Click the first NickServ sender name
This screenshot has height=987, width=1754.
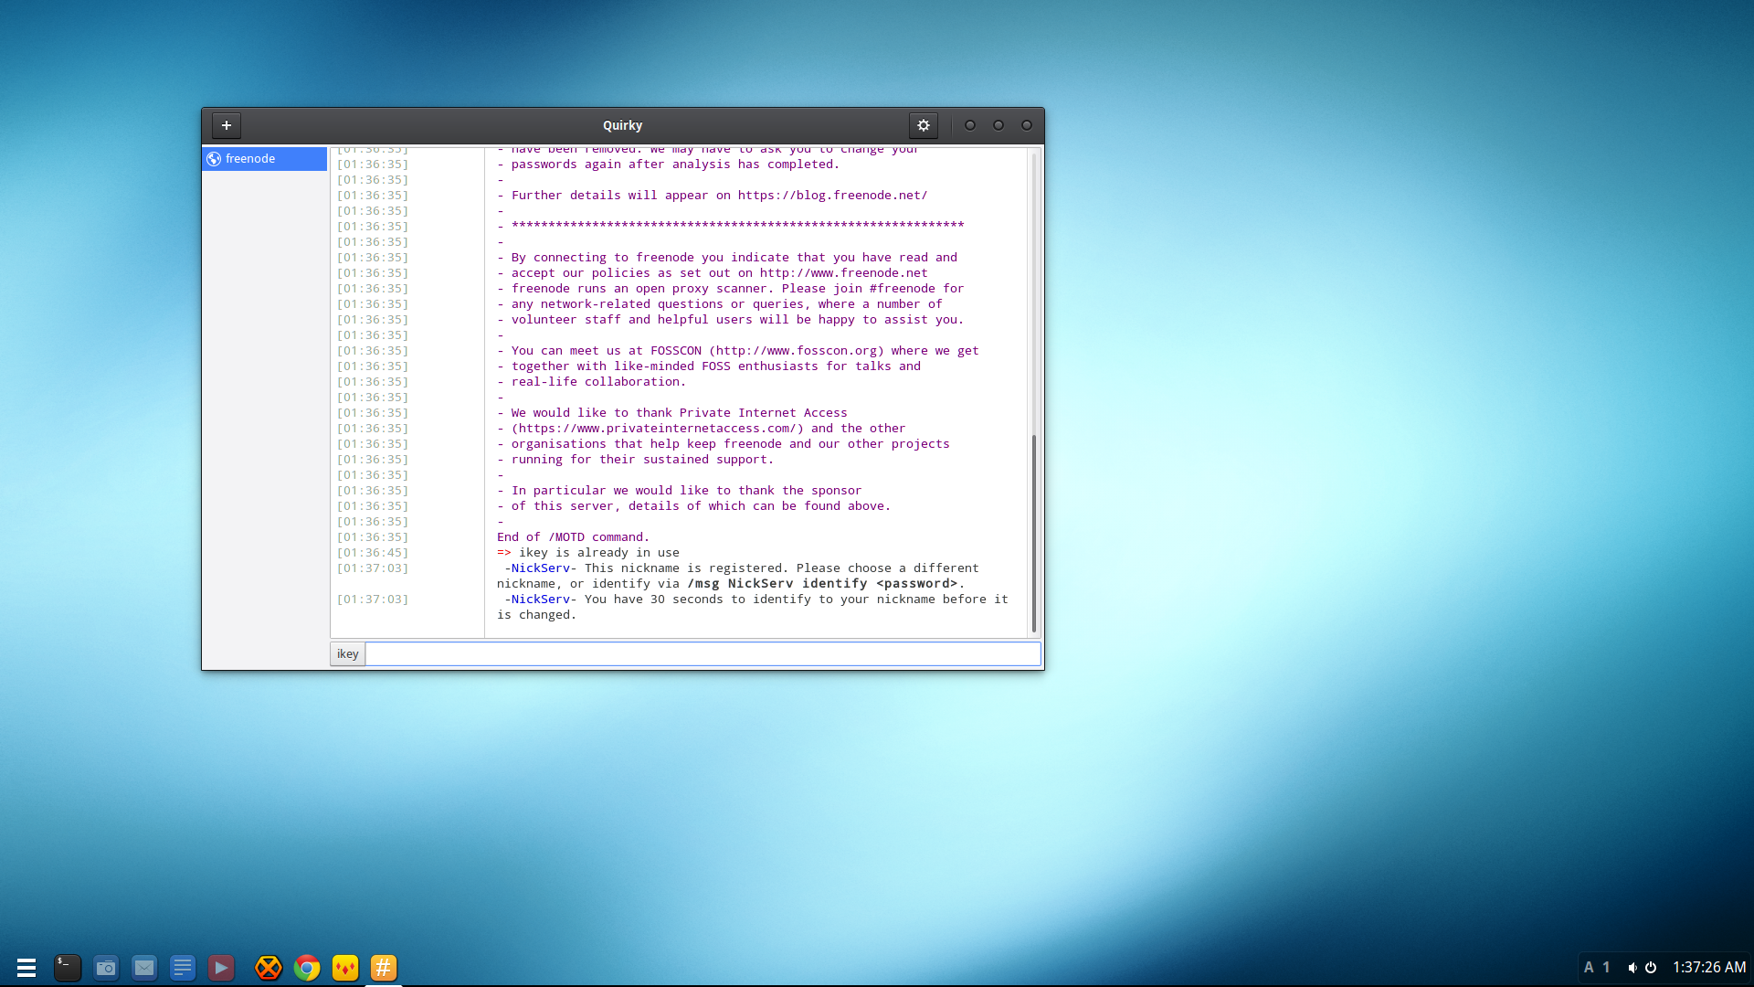540,568
